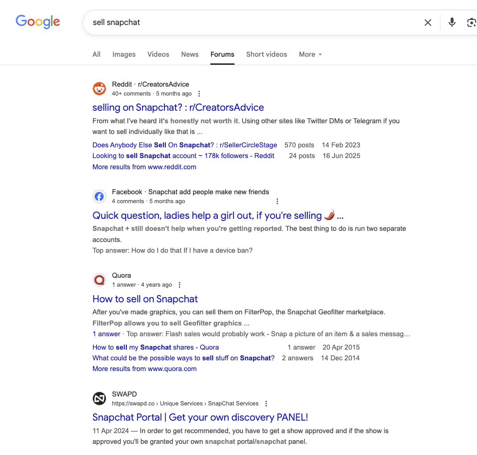The image size is (477, 455).
Task: Open options menu for Facebook result
Action: pos(277,201)
